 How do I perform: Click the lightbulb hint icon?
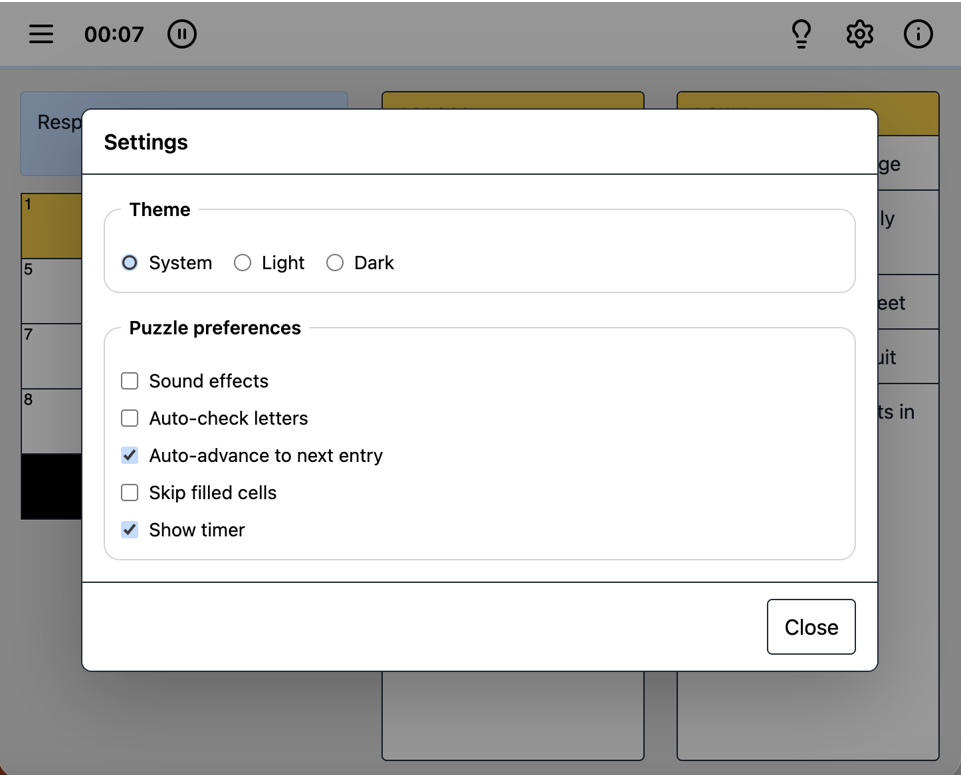[x=802, y=34]
